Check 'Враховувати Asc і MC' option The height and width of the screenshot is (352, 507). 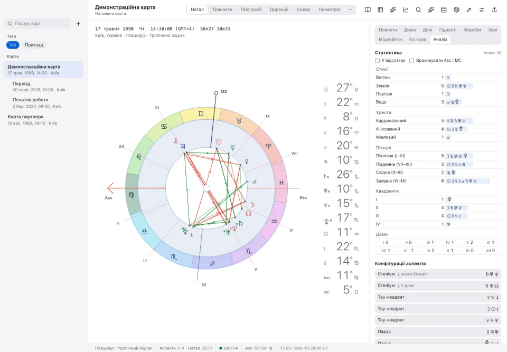[x=411, y=61]
